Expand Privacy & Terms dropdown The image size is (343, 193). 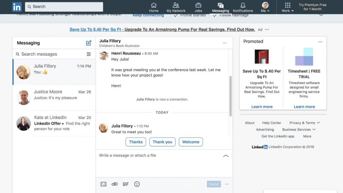304,123
